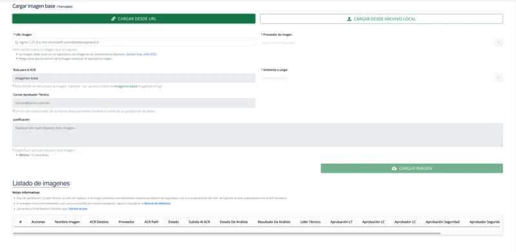
Task: Open the Ambiente a cargar dropdown
Action: (381, 78)
